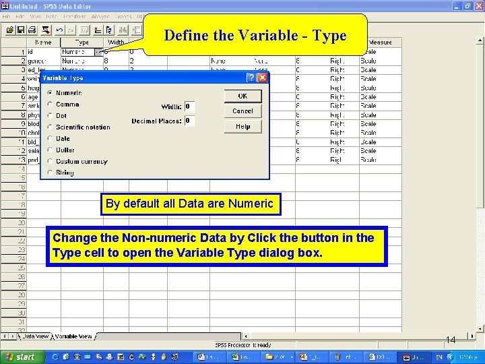Click the Scale measure cell in row 2
Viewport: 485px width, 364px height.
(x=381, y=61)
